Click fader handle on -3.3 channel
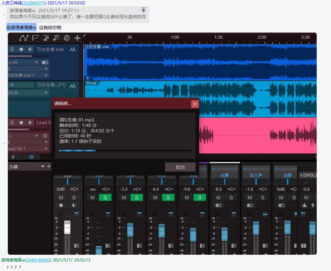 pyautogui.click(x=130, y=230)
